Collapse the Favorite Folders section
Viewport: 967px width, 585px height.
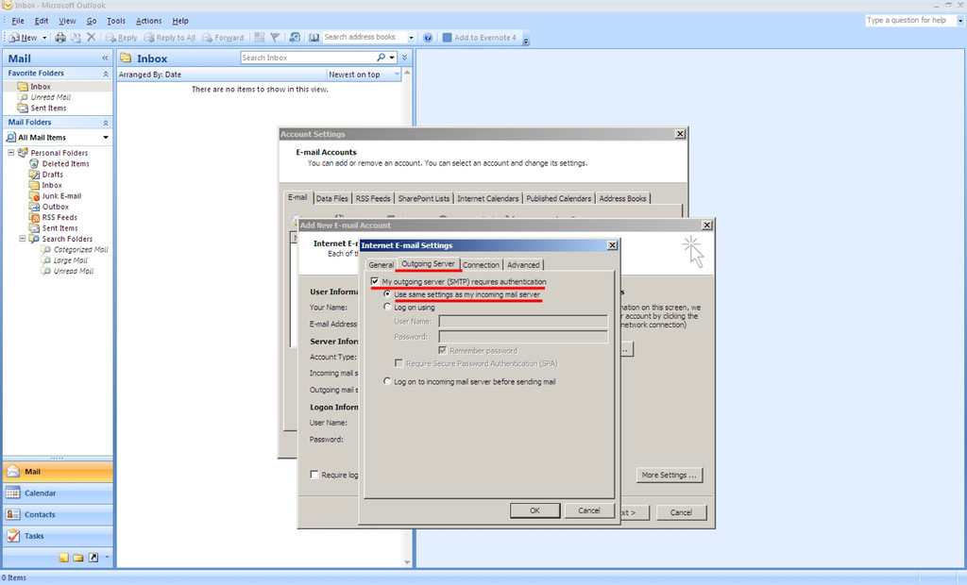click(106, 74)
